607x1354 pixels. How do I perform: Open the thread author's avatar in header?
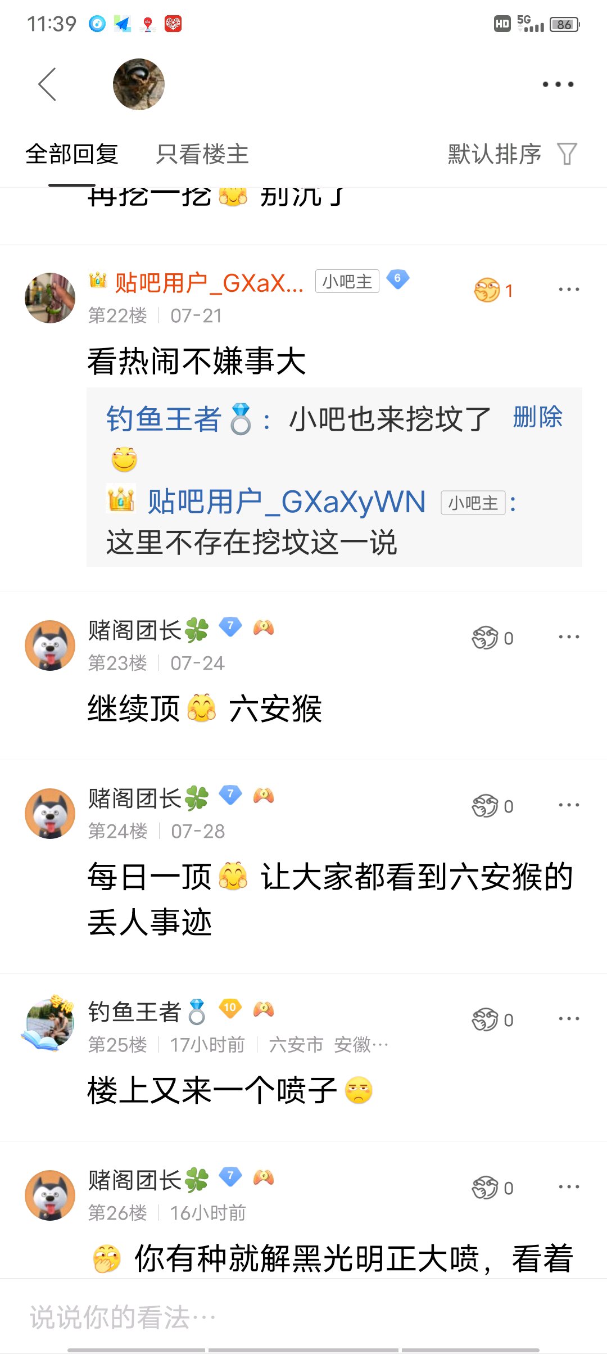139,84
